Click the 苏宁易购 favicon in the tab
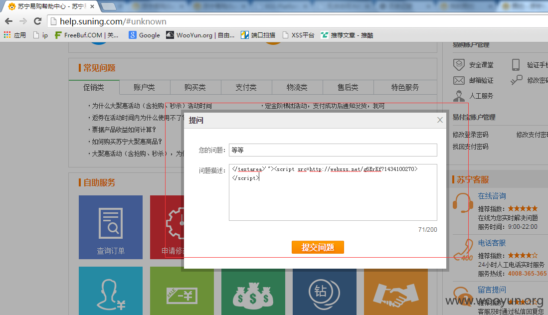Image resolution: width=548 pixels, height=315 pixels. pos(11,6)
